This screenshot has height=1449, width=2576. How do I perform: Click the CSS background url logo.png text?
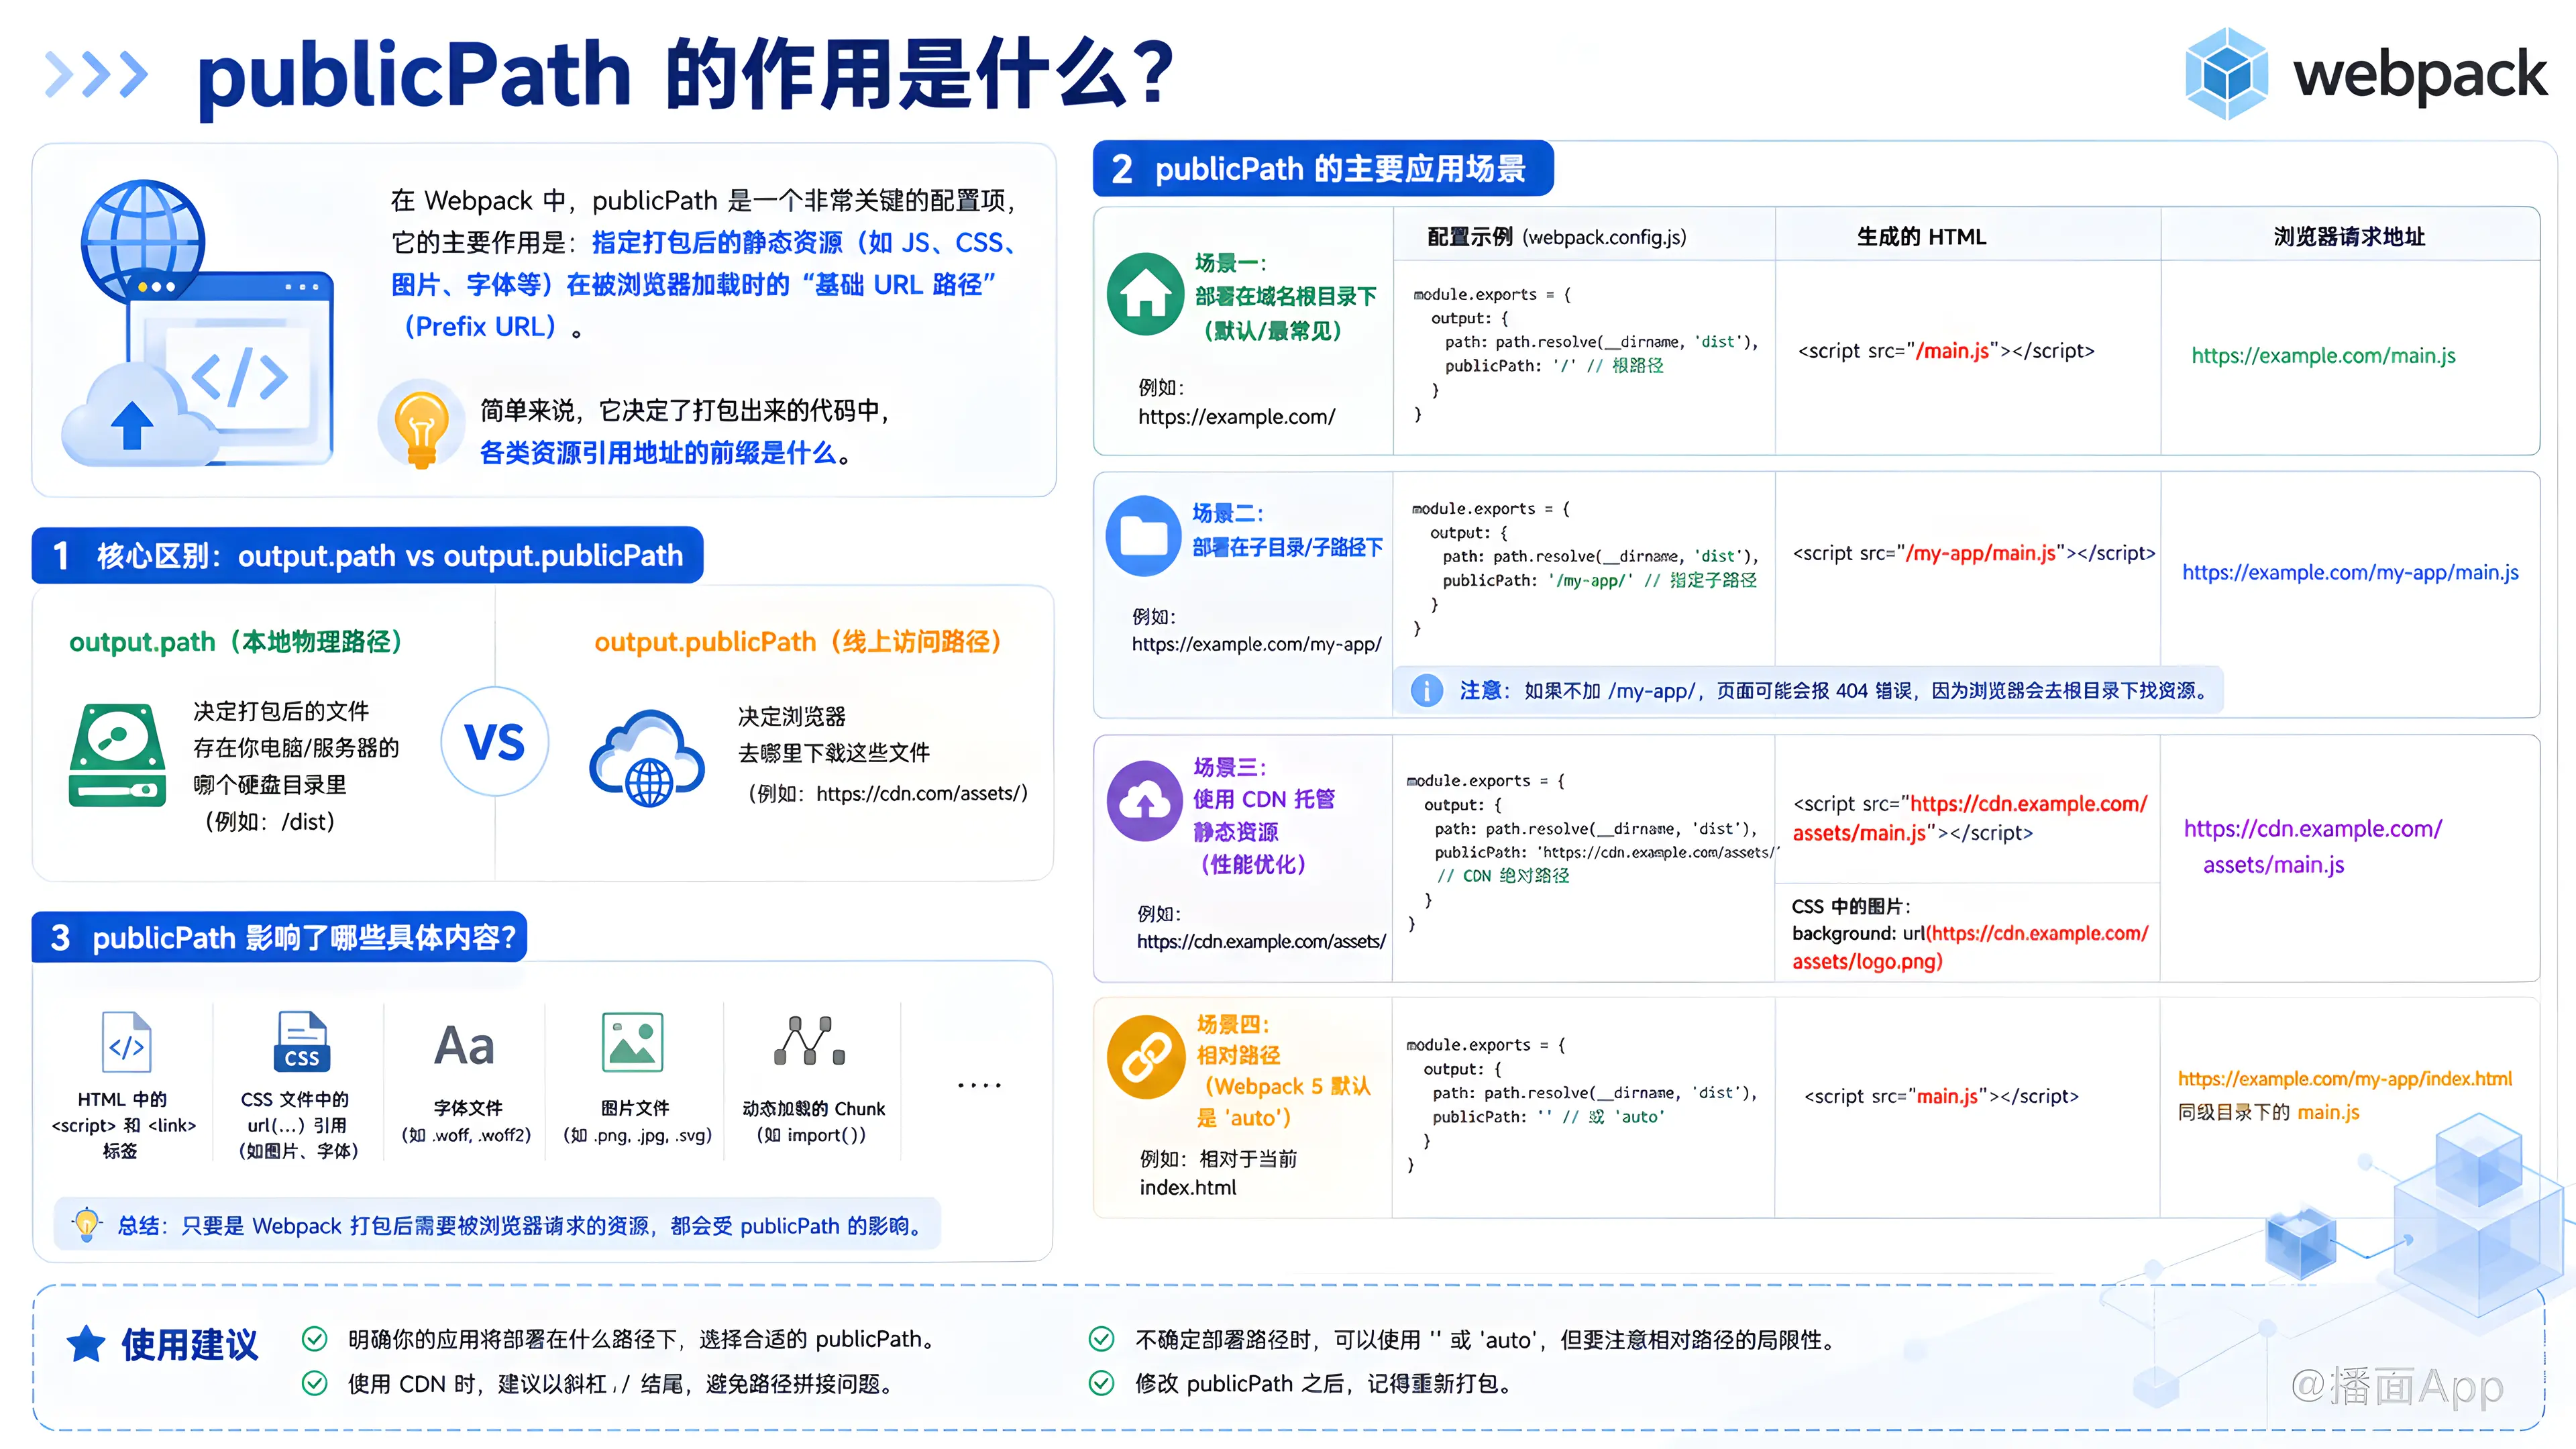coord(1970,947)
